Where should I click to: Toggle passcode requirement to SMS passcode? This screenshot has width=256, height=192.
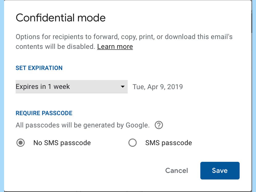[x=132, y=143]
